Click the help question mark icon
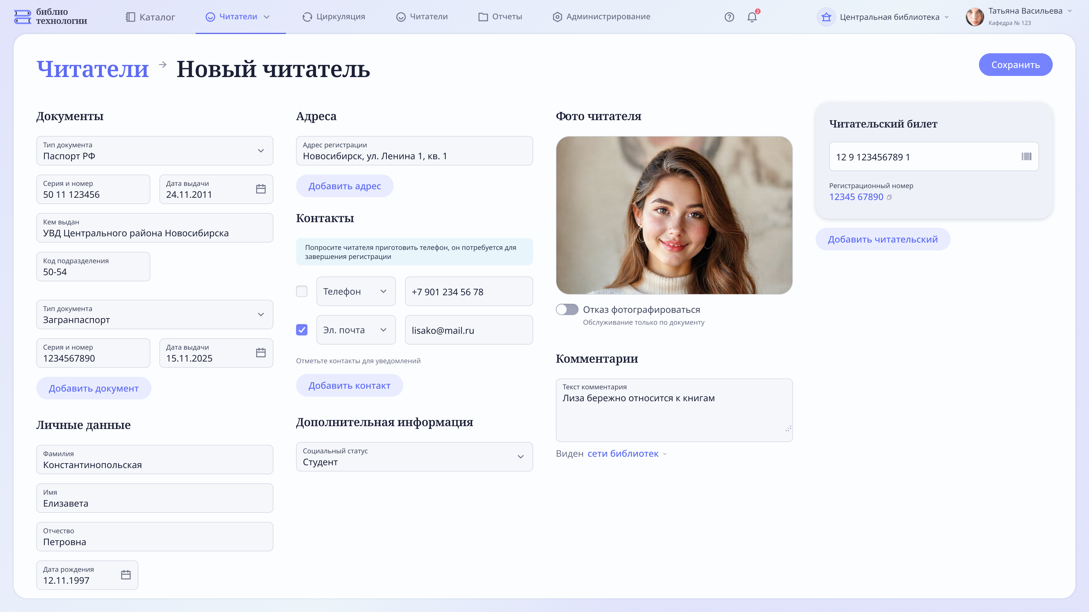The height and width of the screenshot is (612, 1089). pos(729,17)
